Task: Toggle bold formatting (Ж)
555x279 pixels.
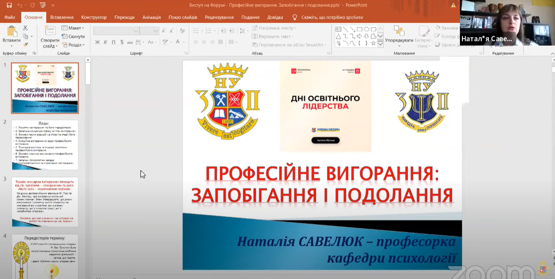Action: click(97, 42)
